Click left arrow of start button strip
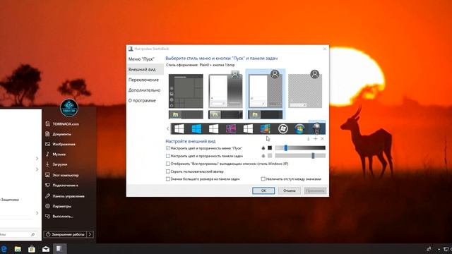 click(x=167, y=128)
